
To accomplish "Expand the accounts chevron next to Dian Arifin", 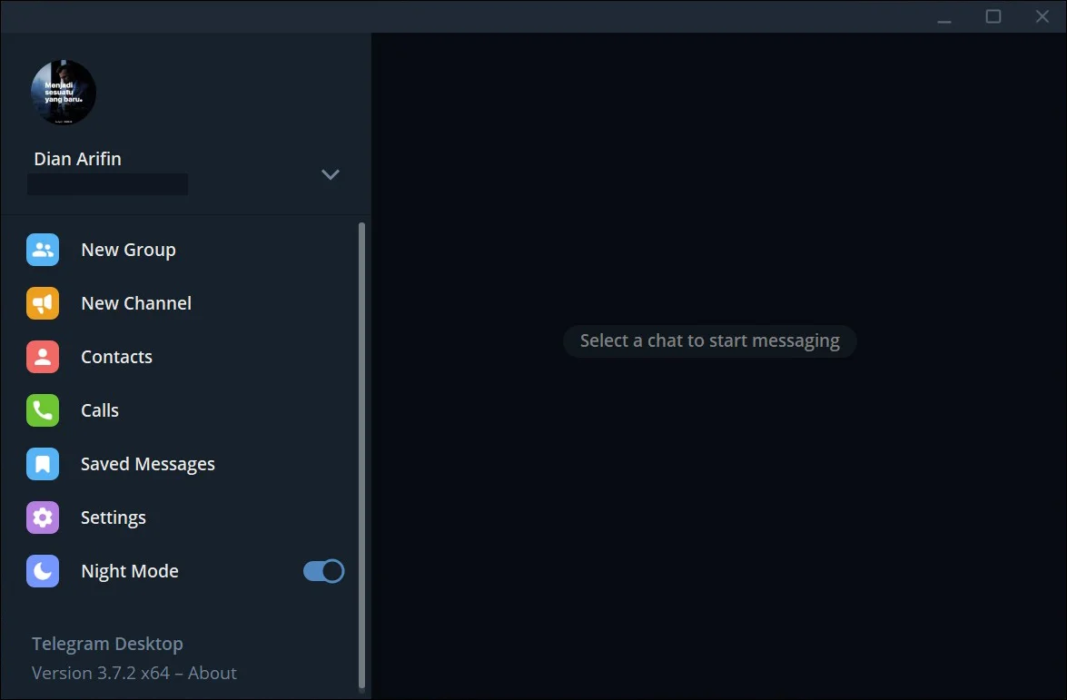I will [x=330, y=175].
